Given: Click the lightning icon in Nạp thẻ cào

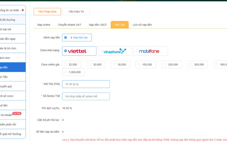Looking at the screenshot, I should coord(71,37).
